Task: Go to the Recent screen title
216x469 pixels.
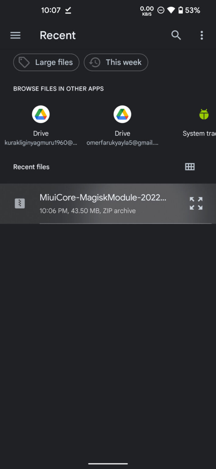Action: pos(58,35)
